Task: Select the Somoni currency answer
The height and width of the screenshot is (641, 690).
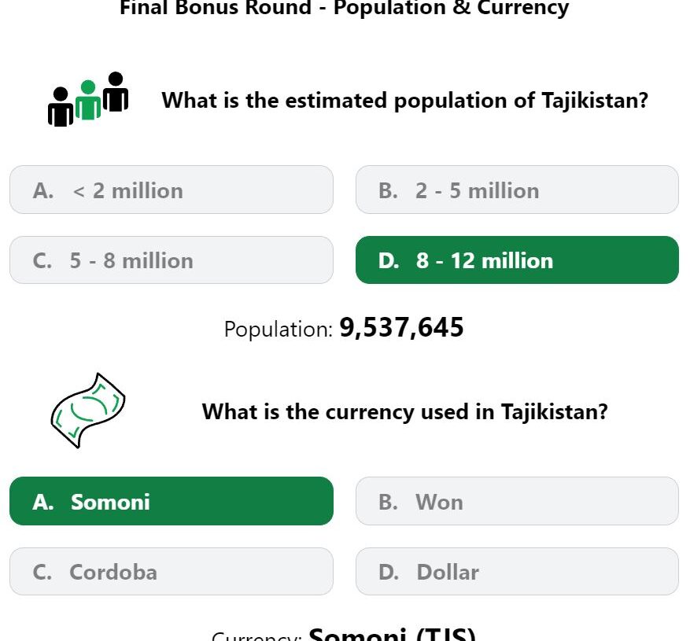Action: click(172, 501)
